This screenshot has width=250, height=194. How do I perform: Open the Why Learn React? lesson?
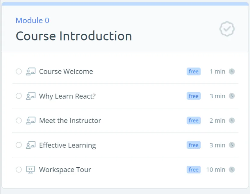tap(67, 96)
